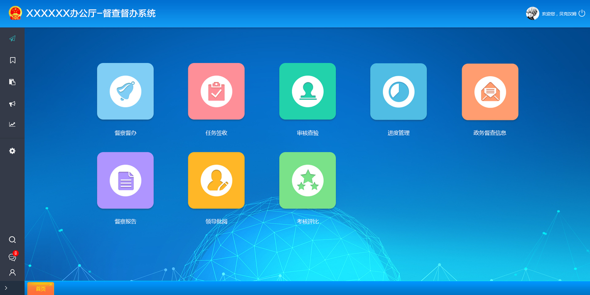Image resolution: width=590 pixels, height=295 pixels.
Task: Expand the sidebar with the chevron arrow
Action: (6, 288)
